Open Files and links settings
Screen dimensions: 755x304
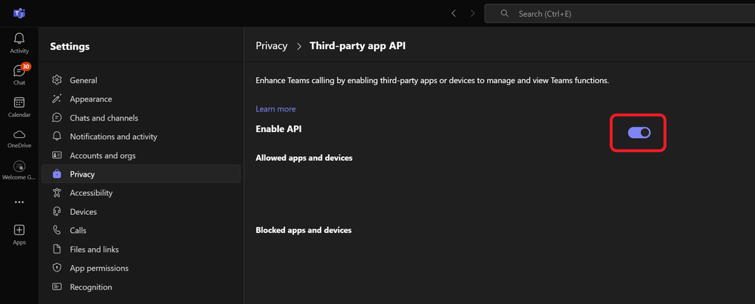click(x=141, y=249)
